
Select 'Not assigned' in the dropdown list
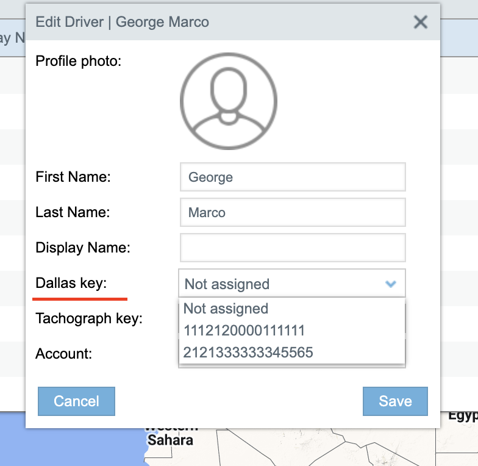(226, 309)
